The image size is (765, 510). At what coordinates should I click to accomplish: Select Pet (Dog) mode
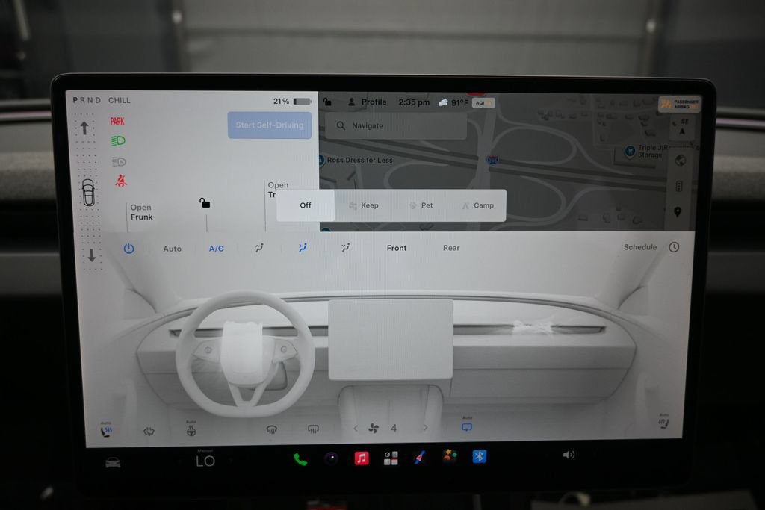click(421, 205)
